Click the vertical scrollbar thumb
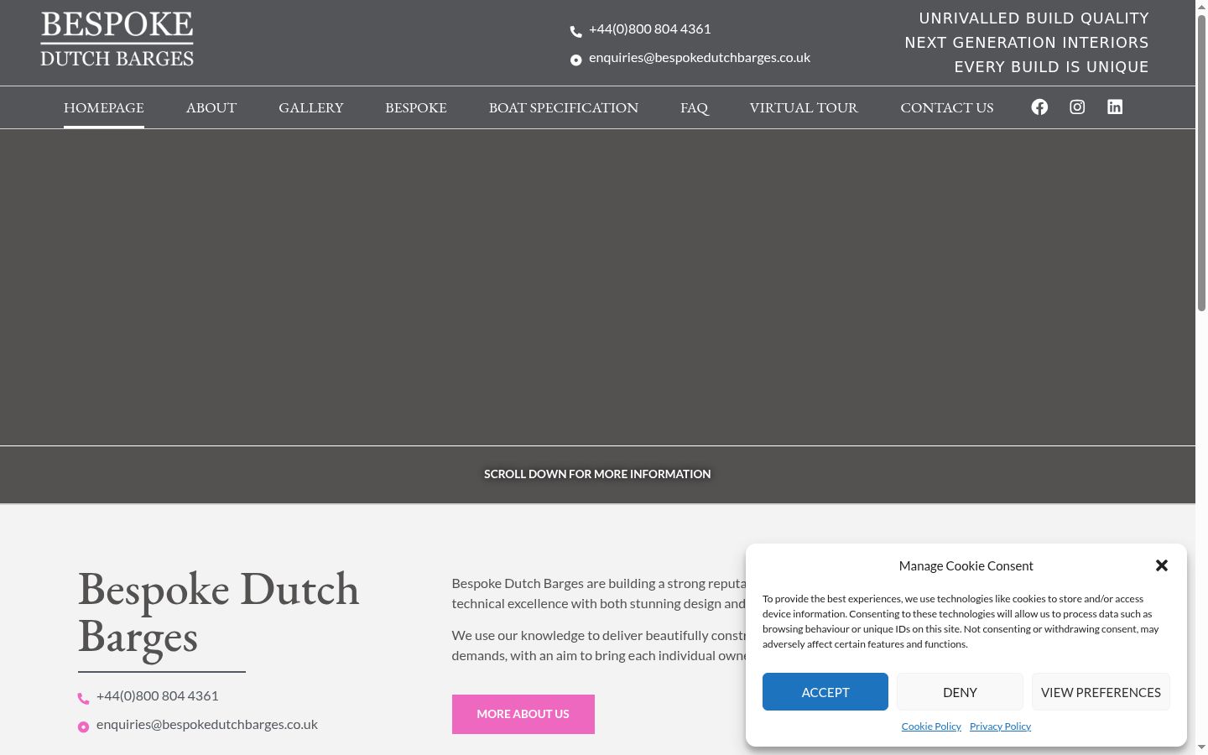The height and width of the screenshot is (755, 1208). [1201, 164]
